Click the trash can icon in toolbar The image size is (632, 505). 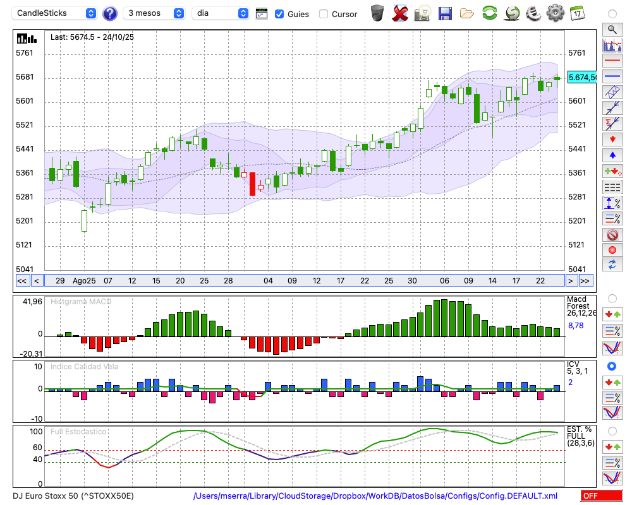(377, 13)
